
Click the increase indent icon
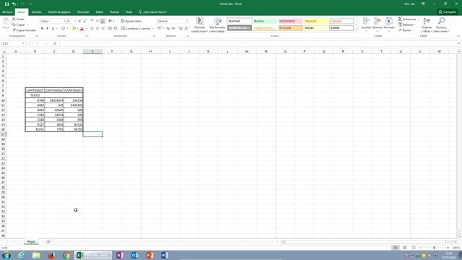pos(115,29)
